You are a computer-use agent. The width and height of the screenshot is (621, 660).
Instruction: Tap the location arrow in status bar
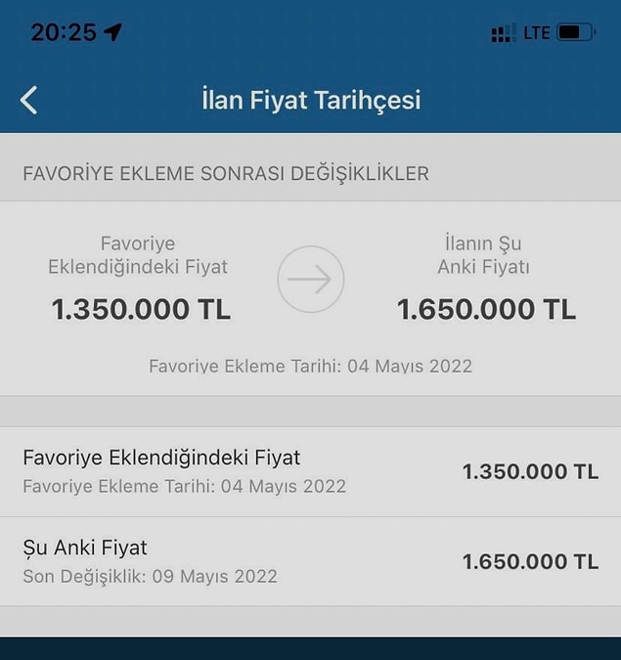113,32
